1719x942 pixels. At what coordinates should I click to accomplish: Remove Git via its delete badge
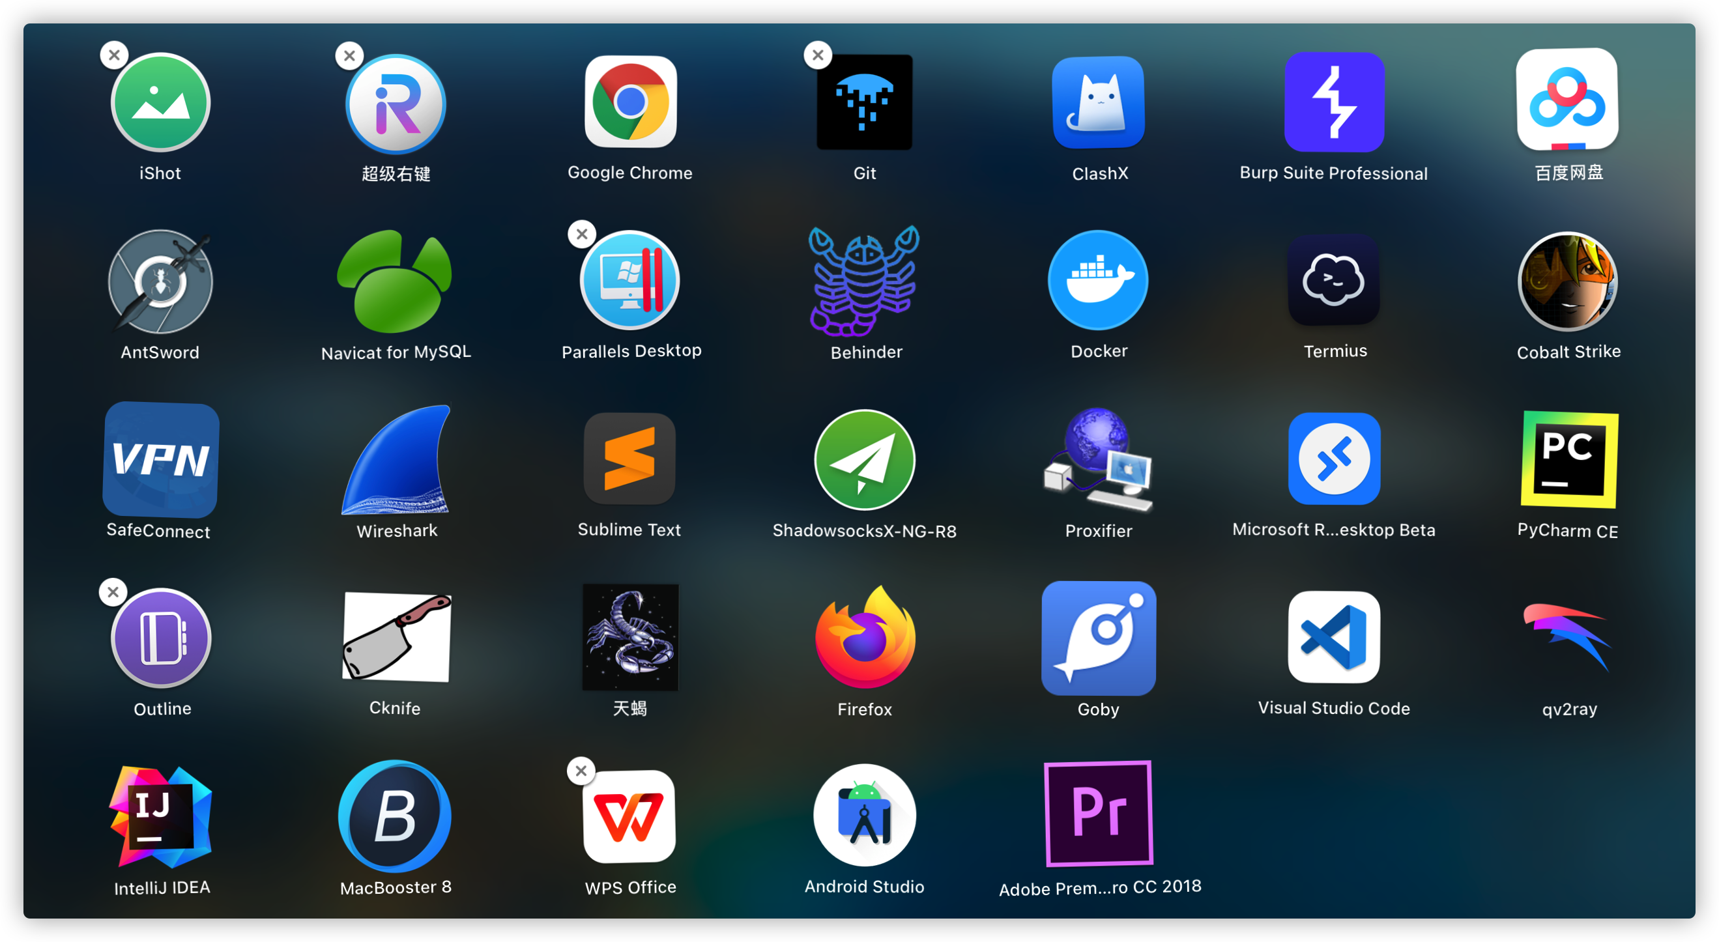[817, 55]
